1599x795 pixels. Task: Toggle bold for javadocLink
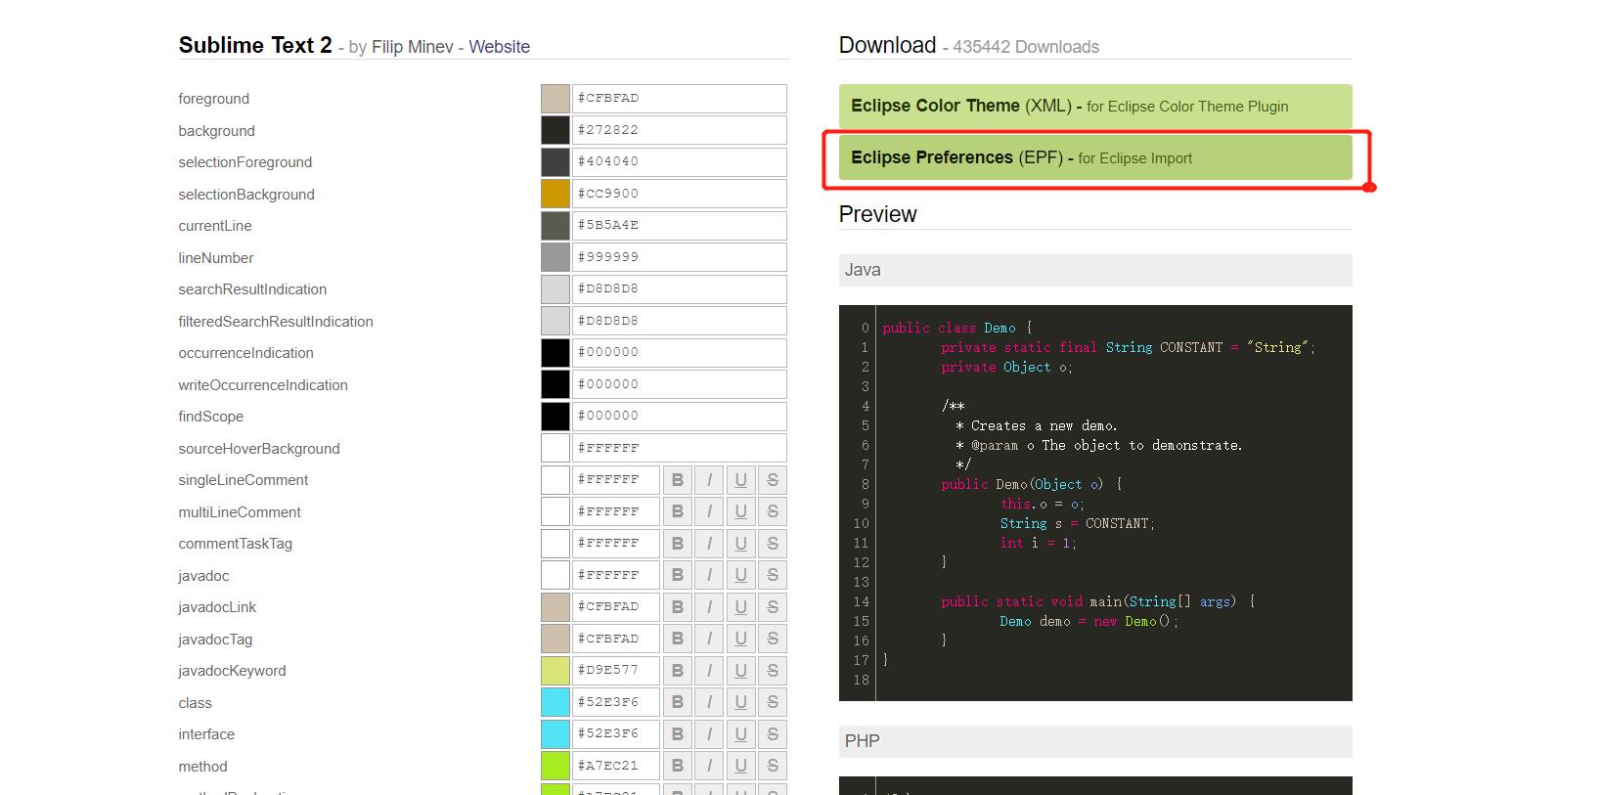pos(677,607)
